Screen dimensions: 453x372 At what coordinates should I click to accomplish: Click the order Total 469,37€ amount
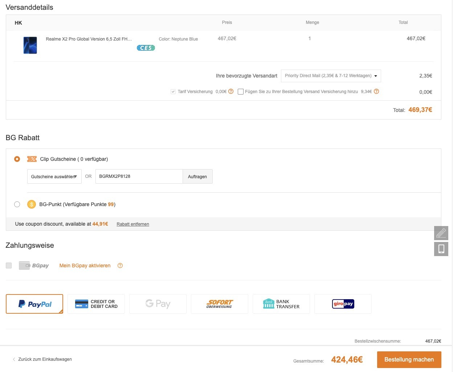[420, 110]
